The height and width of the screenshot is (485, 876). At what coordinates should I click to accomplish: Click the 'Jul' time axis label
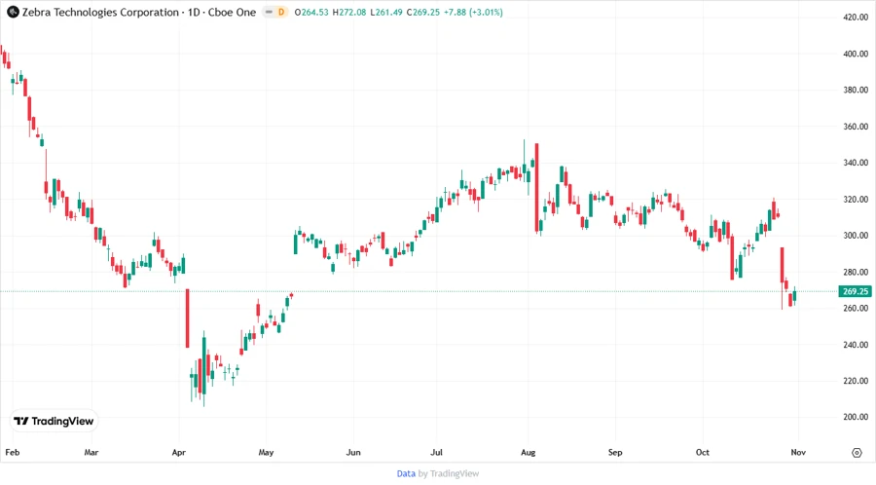pyautogui.click(x=436, y=452)
